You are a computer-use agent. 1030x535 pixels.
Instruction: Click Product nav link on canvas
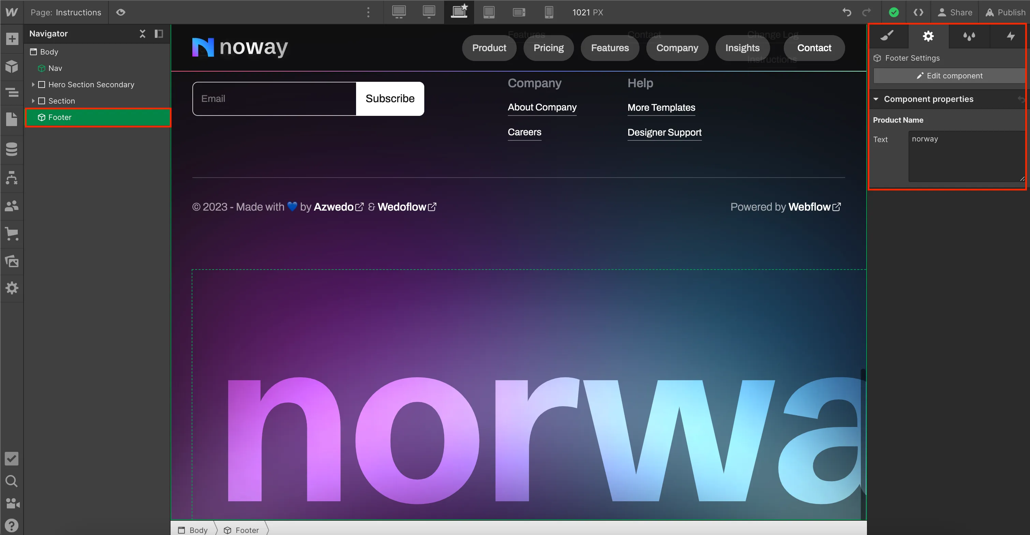tap(489, 48)
